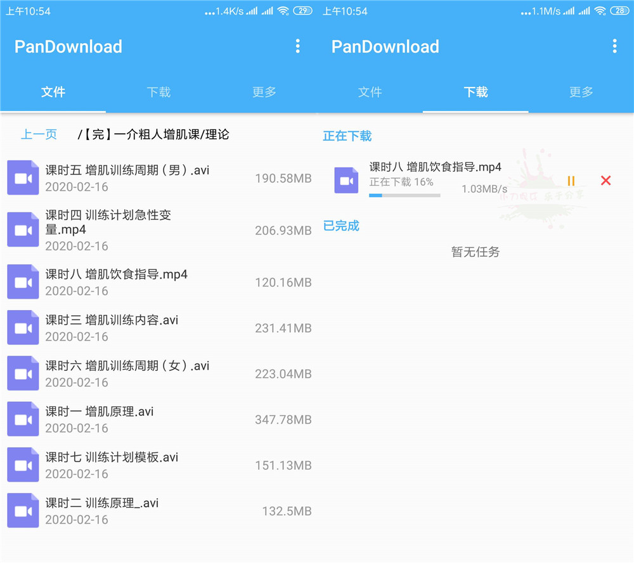Viewport: 634px width, 563px height.
Task: Tap the Wi-Fi icon in left status bar
Action: point(283,11)
